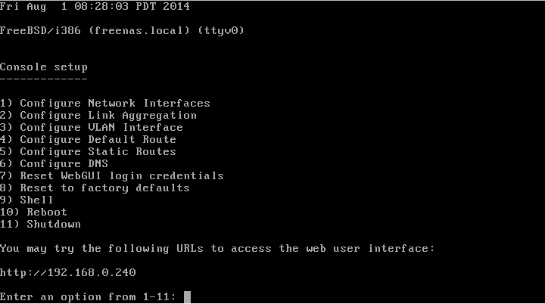Select Configure Default Route item

(x=88, y=139)
